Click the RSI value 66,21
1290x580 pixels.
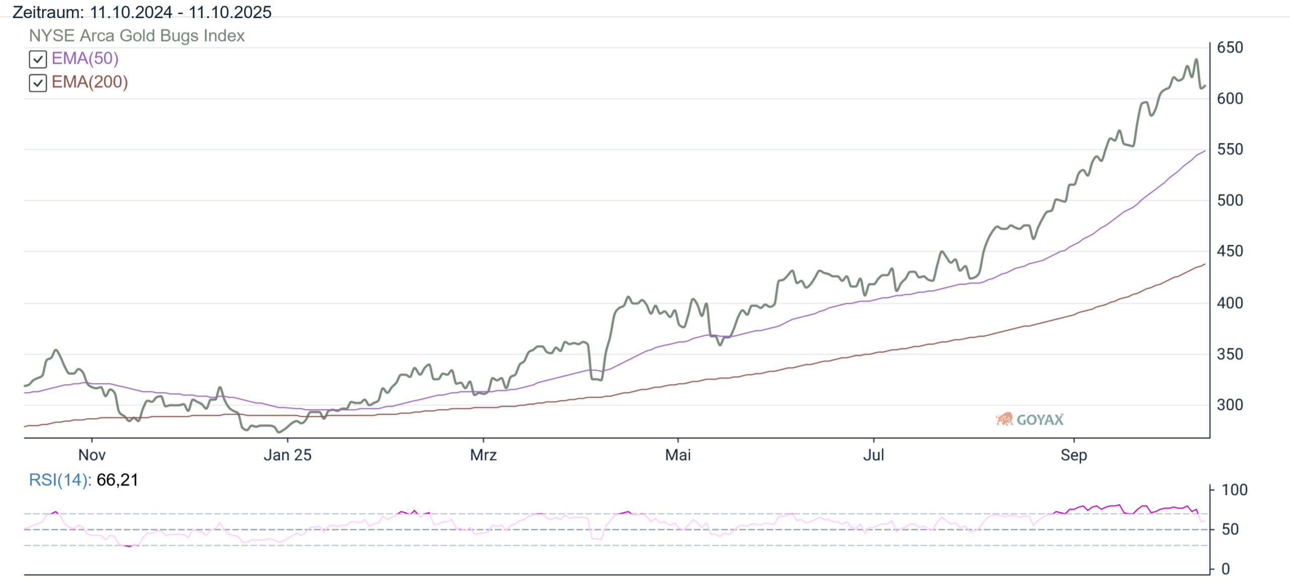[117, 480]
